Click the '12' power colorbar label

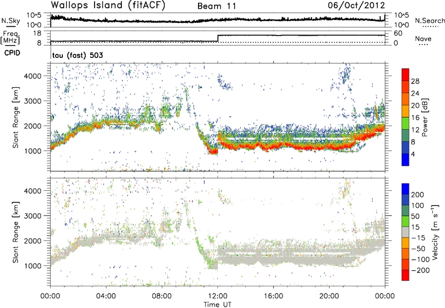415,130
